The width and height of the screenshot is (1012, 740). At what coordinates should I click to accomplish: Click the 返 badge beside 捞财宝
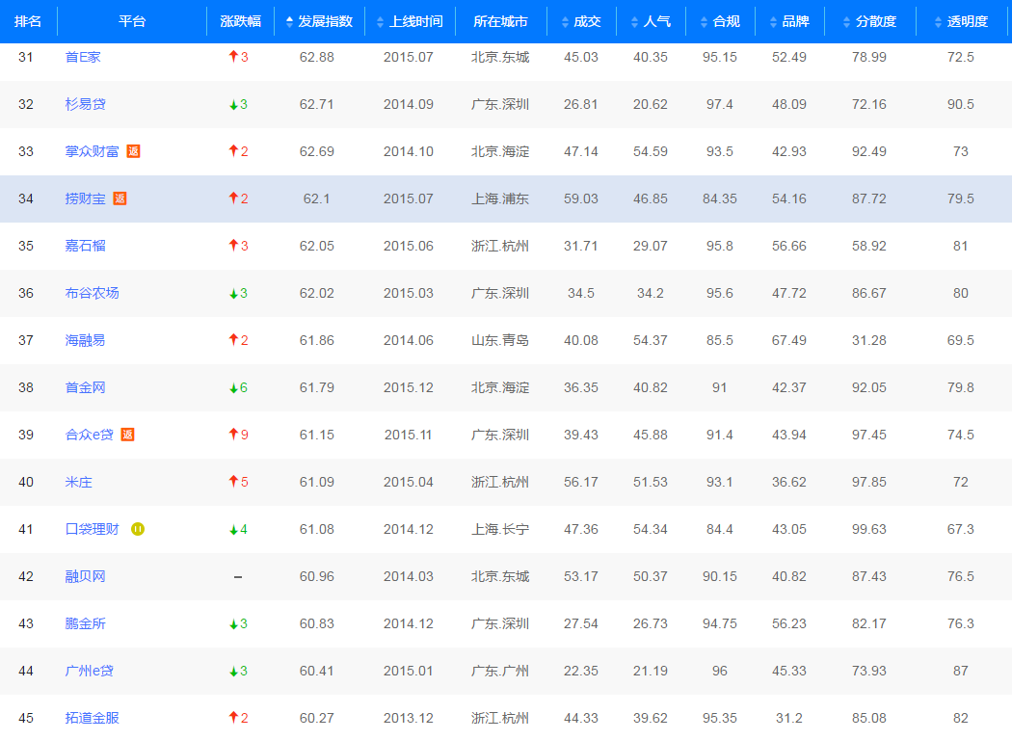[x=120, y=198]
